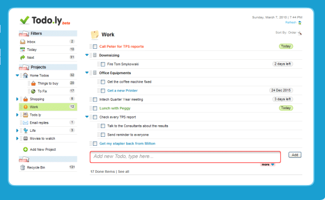Click the See all done items link
Image resolution: width=325 pixels, height=200 pixels.
point(123,172)
